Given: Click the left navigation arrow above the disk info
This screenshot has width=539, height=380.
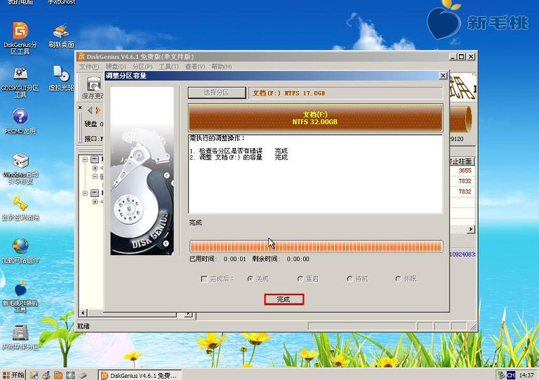Looking at the screenshot, I should coord(90,110).
